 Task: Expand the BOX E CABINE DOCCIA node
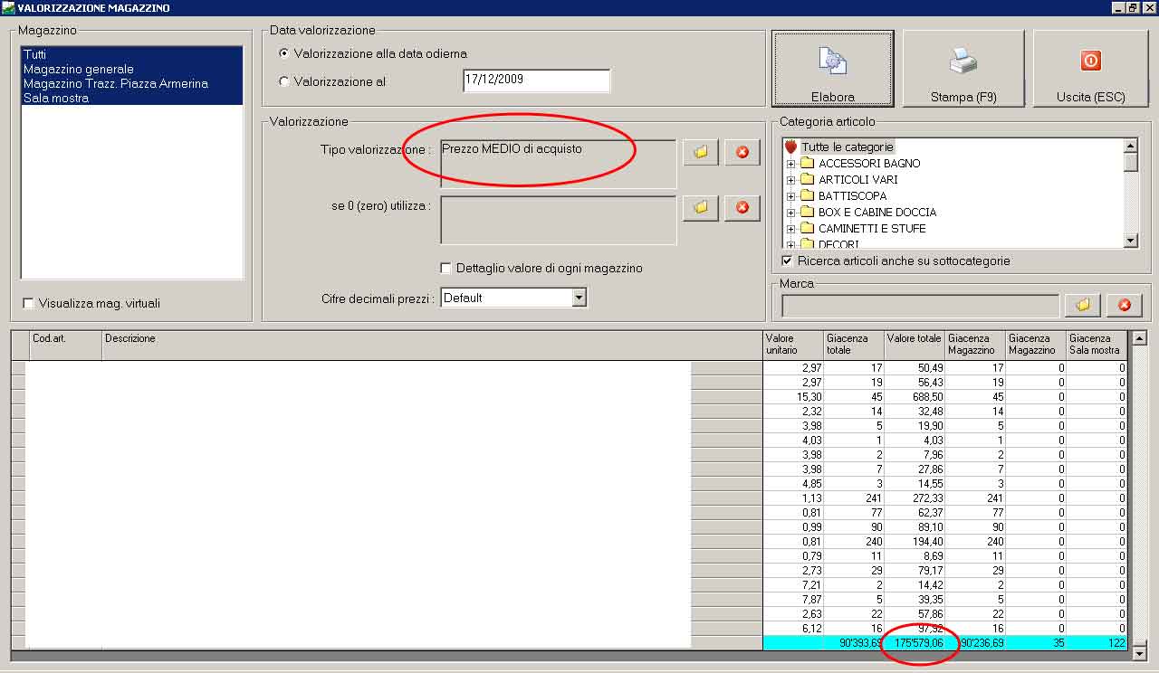point(790,213)
